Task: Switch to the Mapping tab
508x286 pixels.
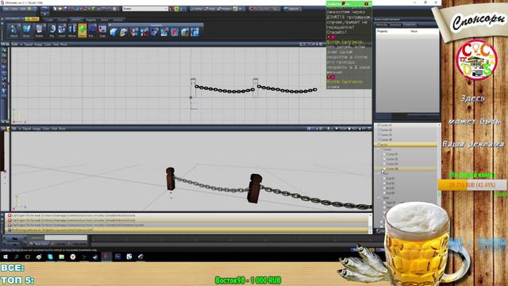Action: click(x=91, y=20)
